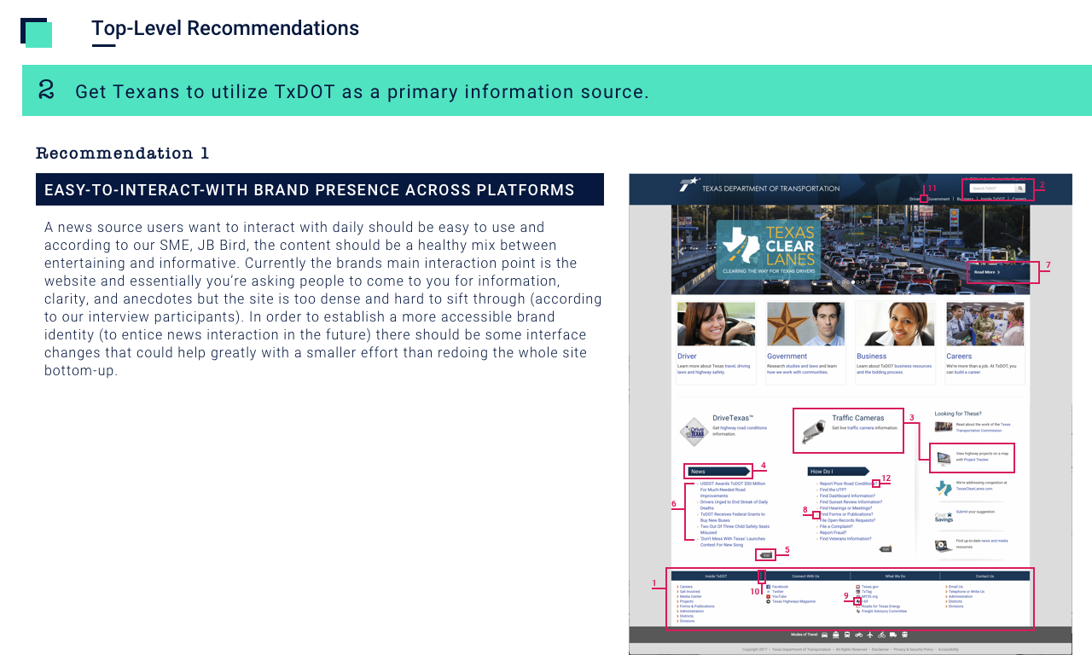1092x655 pixels.
Task: Open Media Center under Inside TxDOT
Action: tap(691, 596)
